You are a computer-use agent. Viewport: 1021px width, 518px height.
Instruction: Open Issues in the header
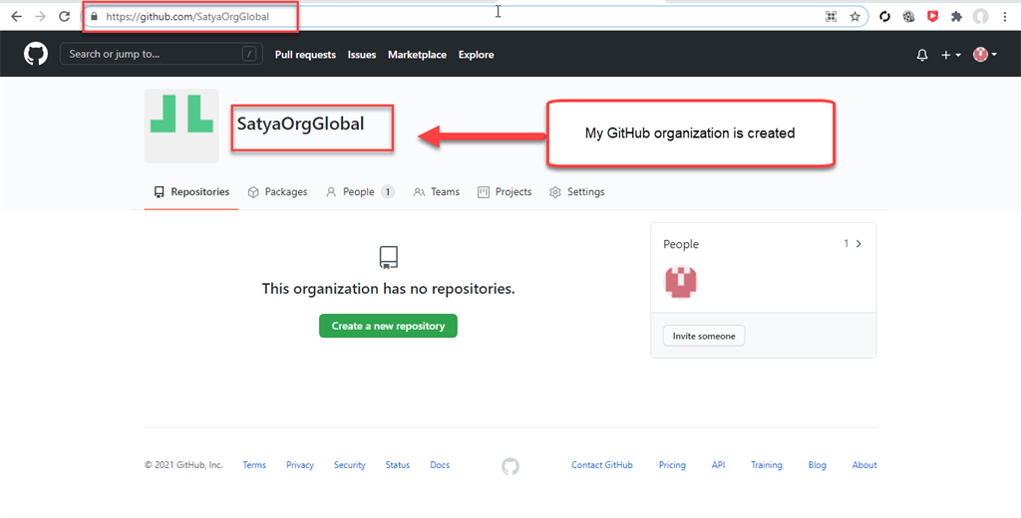click(x=361, y=55)
